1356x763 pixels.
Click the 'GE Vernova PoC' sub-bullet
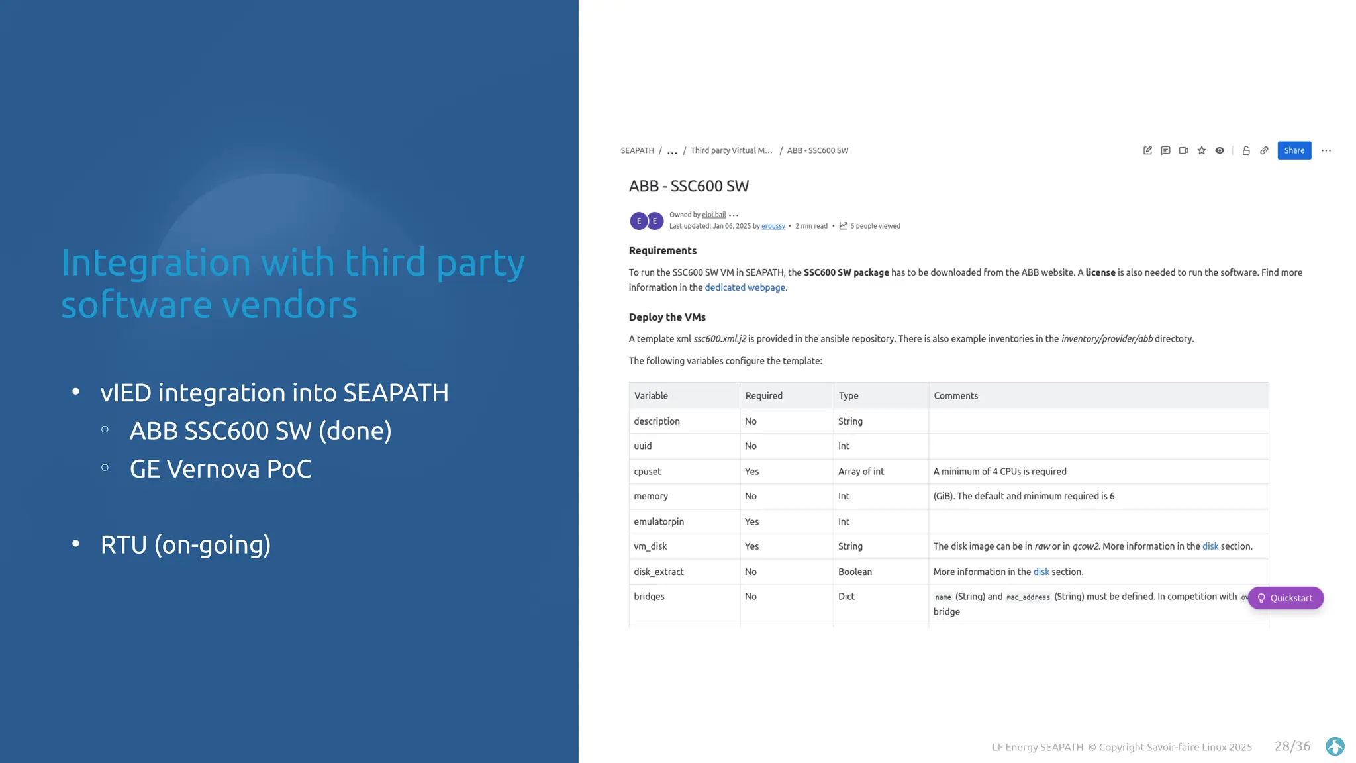pyautogui.click(x=220, y=469)
